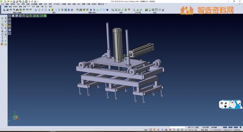243x132 pixels.
Task: Open the 绝对 XY 上视图 workplane selector
Action: point(193,127)
